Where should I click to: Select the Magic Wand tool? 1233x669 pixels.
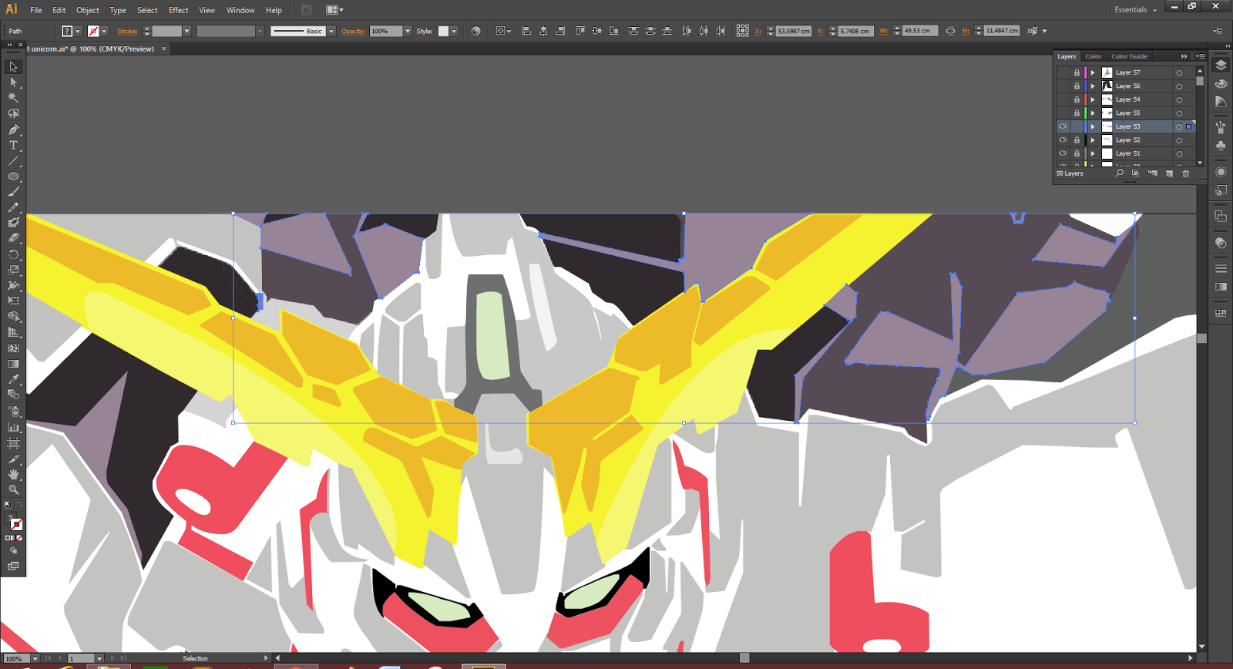[x=13, y=98]
